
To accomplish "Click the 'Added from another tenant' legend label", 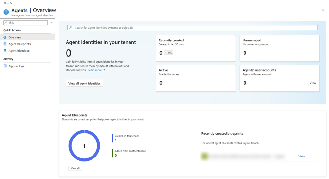I will 130,151.
